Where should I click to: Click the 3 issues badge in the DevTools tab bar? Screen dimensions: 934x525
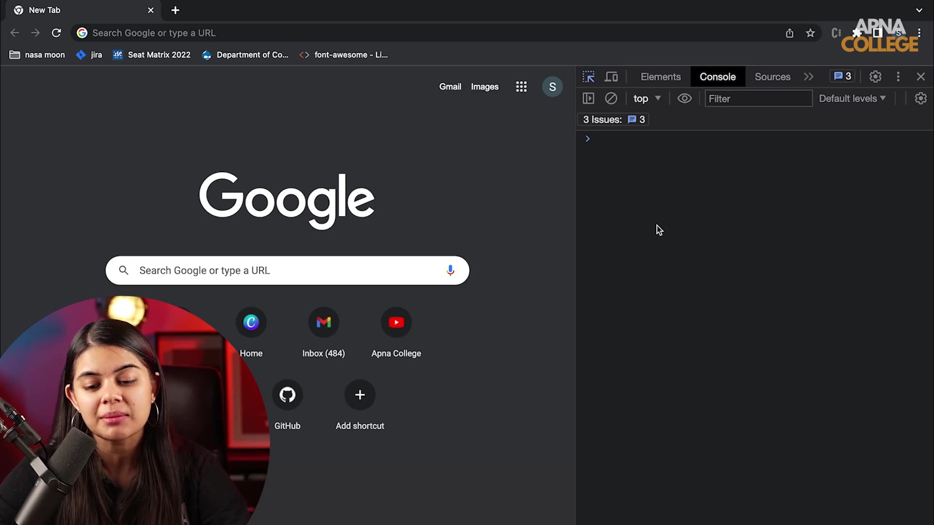[x=843, y=76]
